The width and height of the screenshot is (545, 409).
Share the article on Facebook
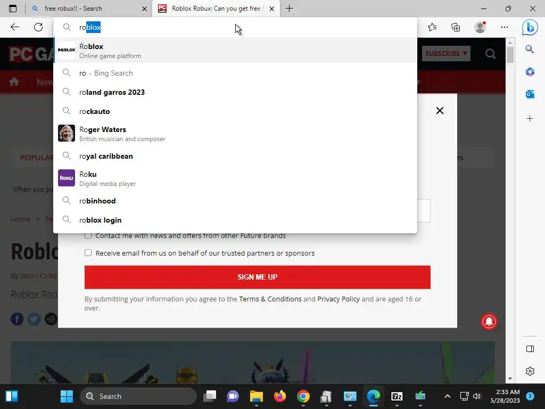coord(17,319)
